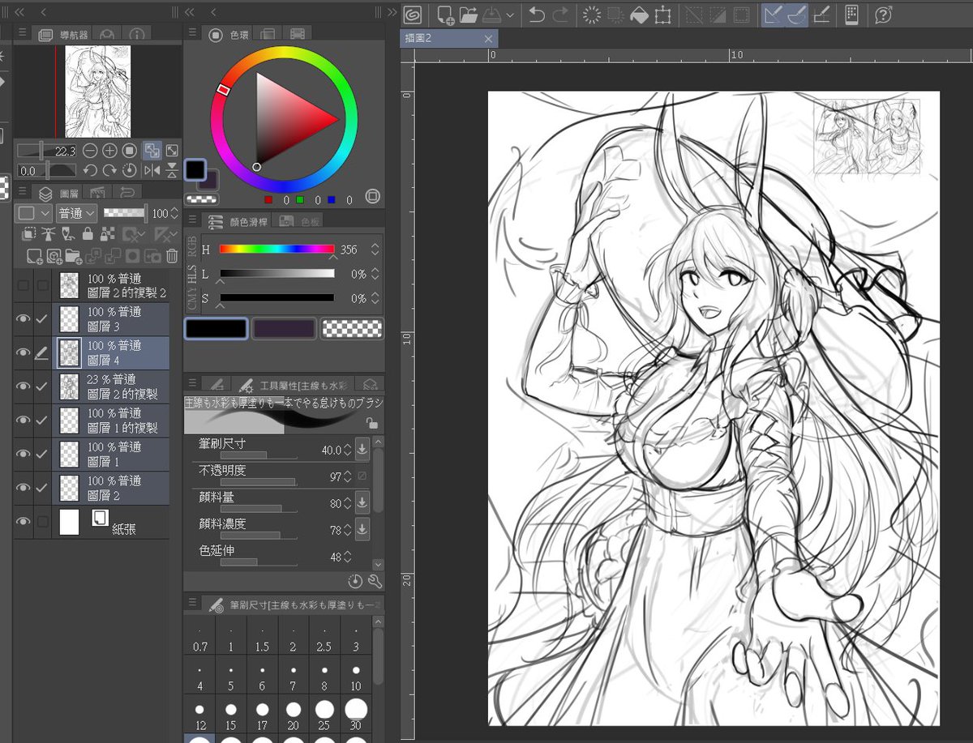Open save dropdown arrow in toolbar

pyautogui.click(x=509, y=14)
